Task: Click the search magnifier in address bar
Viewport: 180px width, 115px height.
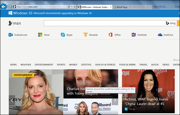Action: 69,7
